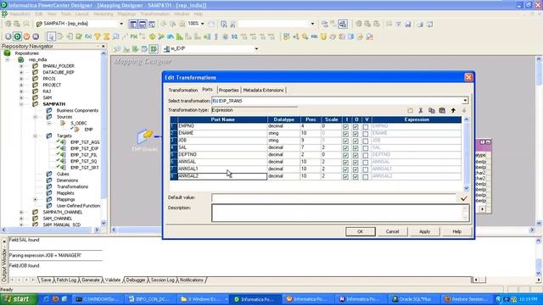Open the Debugger output tab
This screenshot has height=305, width=543.
pos(136,280)
